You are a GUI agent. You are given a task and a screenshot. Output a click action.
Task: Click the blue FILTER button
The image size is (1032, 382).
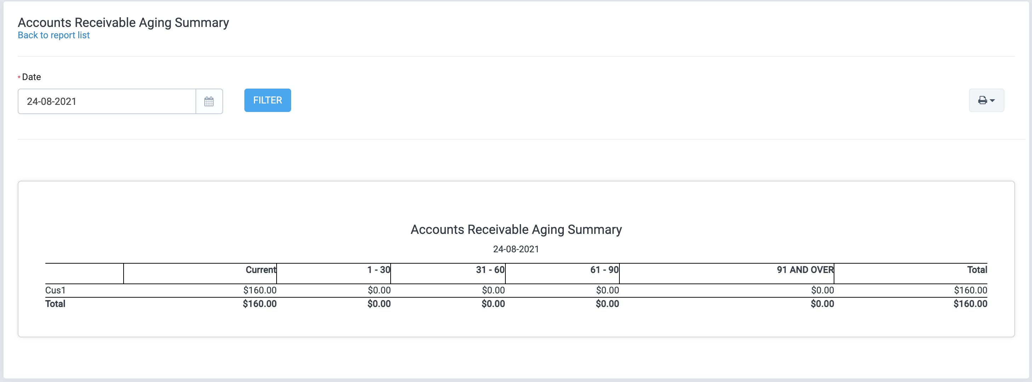pos(268,100)
